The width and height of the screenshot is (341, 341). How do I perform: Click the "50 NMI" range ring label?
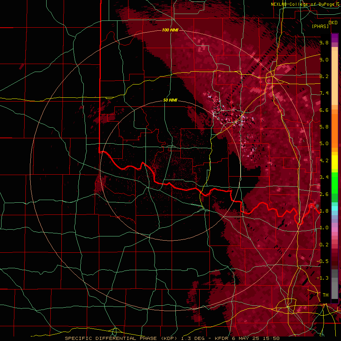click(x=170, y=100)
